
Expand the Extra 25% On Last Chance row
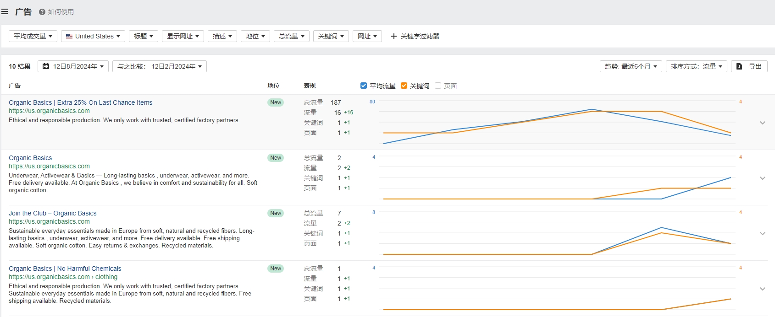(763, 123)
